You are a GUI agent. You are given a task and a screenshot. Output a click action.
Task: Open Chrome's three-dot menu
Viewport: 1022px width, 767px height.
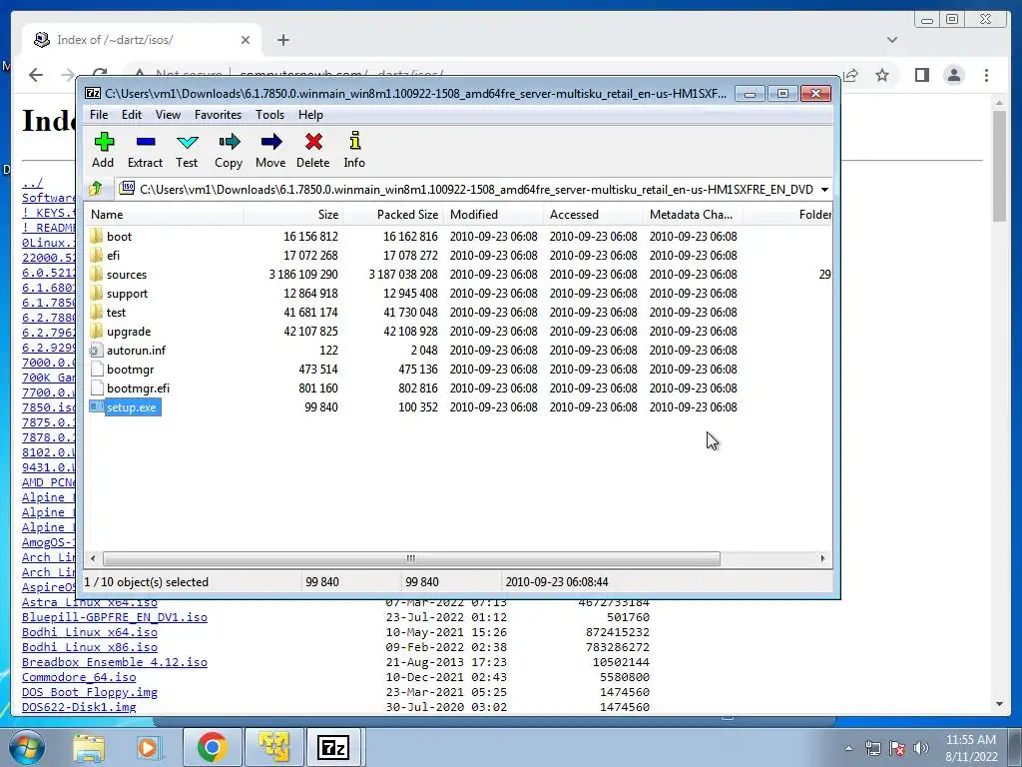pyautogui.click(x=986, y=75)
